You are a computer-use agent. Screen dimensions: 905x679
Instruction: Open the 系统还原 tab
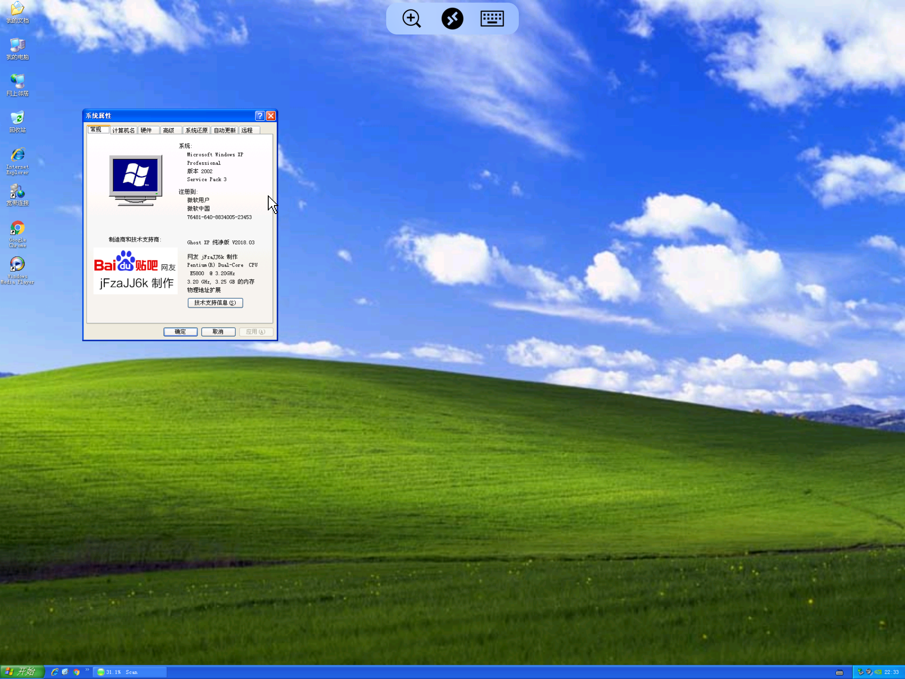[x=196, y=130]
